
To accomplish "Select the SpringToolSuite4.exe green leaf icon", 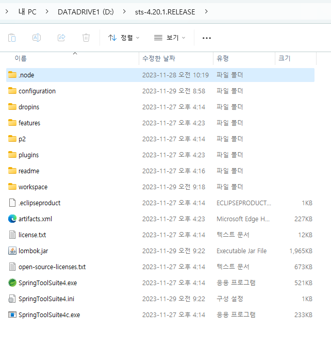I will pos(12,283).
